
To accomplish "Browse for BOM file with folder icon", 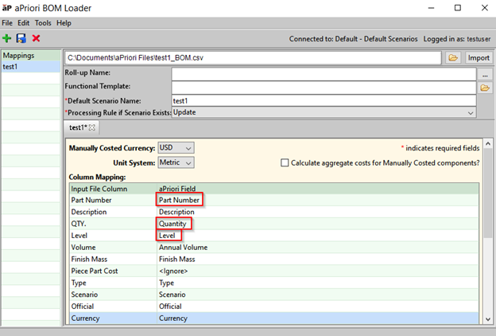I will click(452, 58).
